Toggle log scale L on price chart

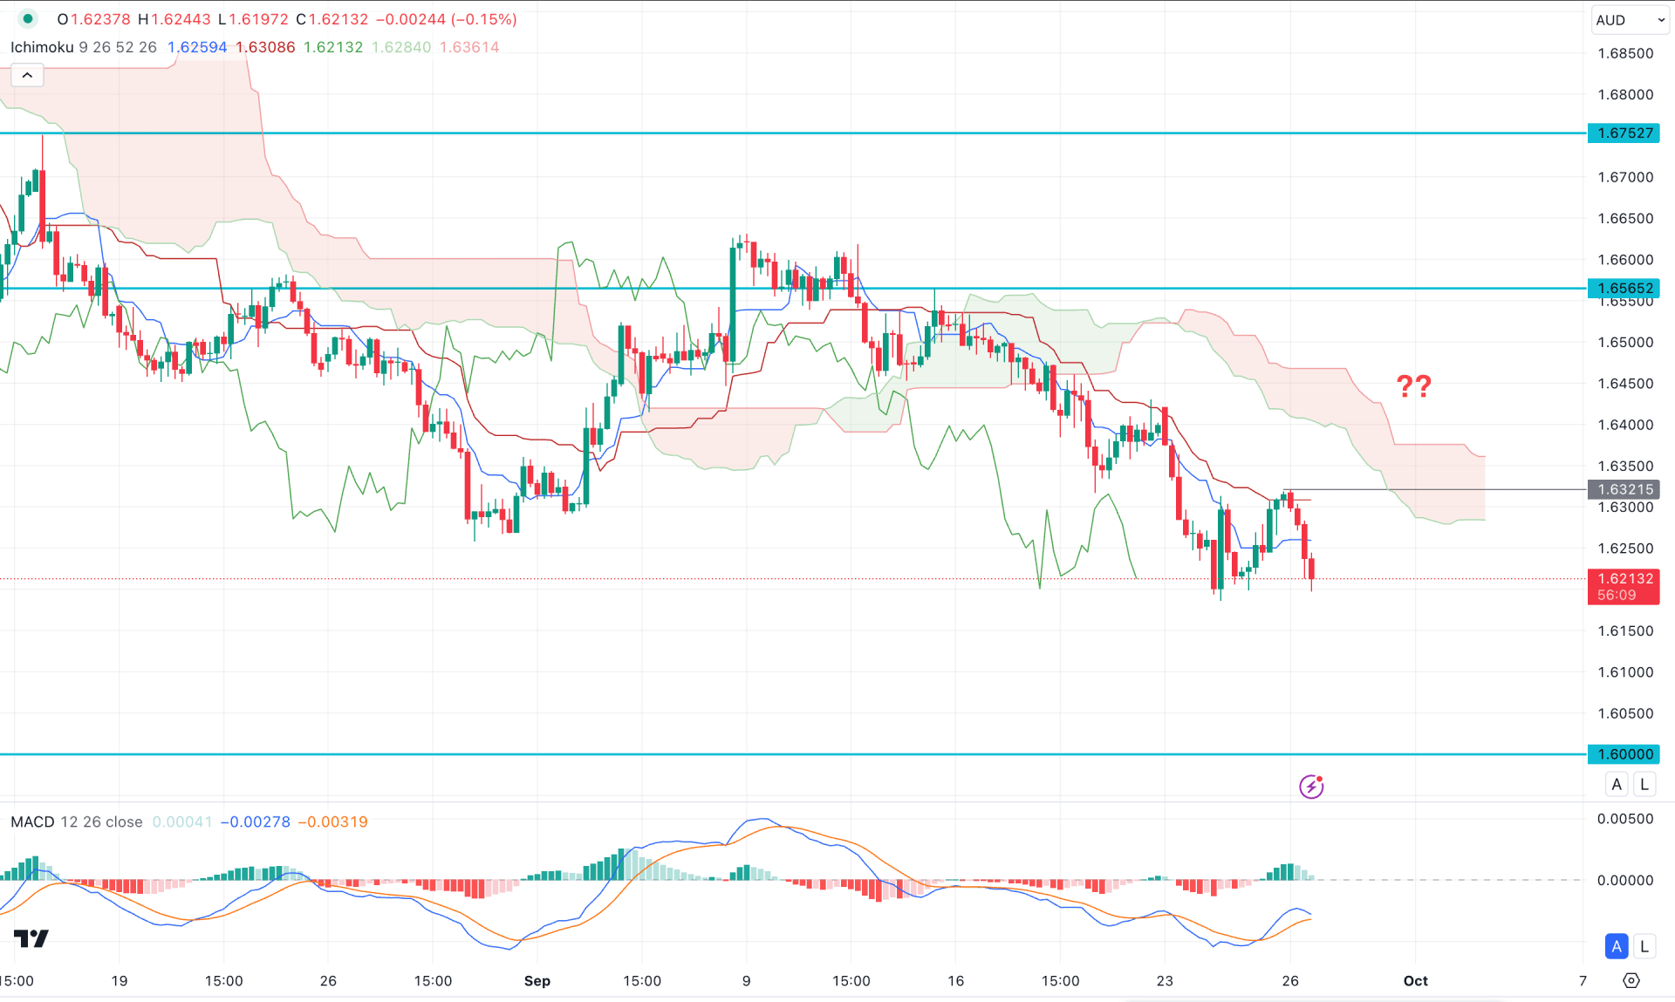pos(1644,784)
